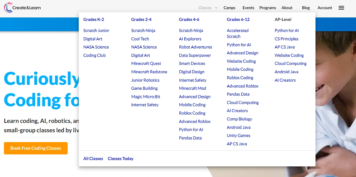Screen dimensions: 356x177
Task: Select Programs in the navigation bar
Action: [x=268, y=8]
